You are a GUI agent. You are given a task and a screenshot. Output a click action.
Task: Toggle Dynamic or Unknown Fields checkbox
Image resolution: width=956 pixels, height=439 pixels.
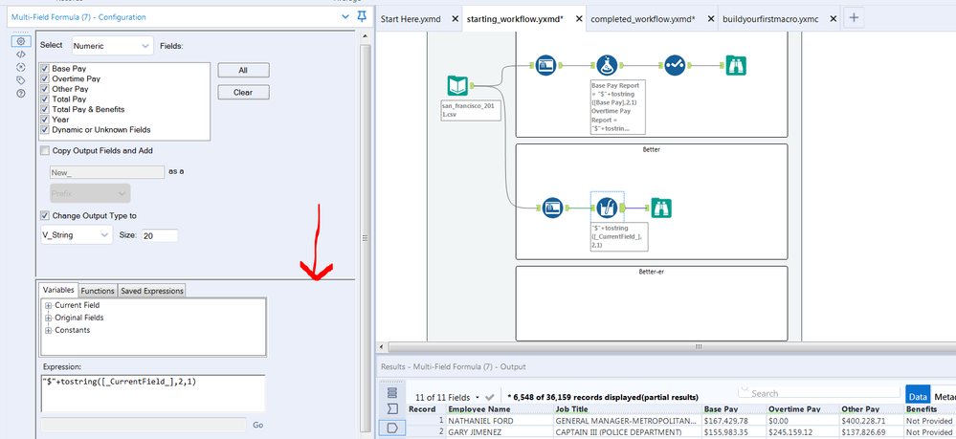[45, 129]
